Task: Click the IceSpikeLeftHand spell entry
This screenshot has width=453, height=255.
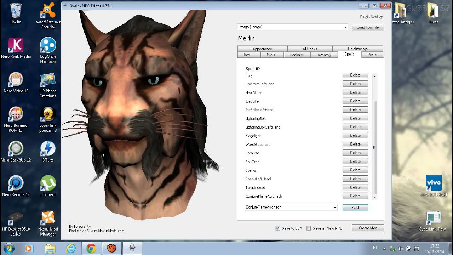Action: [x=259, y=110]
